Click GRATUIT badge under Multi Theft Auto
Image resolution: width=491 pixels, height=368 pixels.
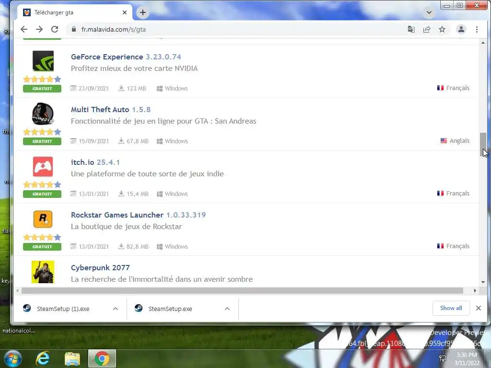point(42,141)
